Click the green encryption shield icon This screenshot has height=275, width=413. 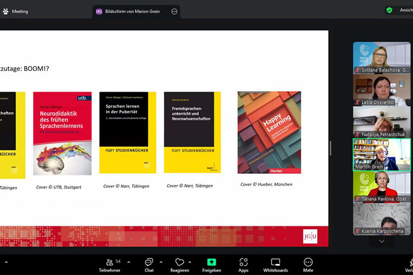(x=389, y=10)
